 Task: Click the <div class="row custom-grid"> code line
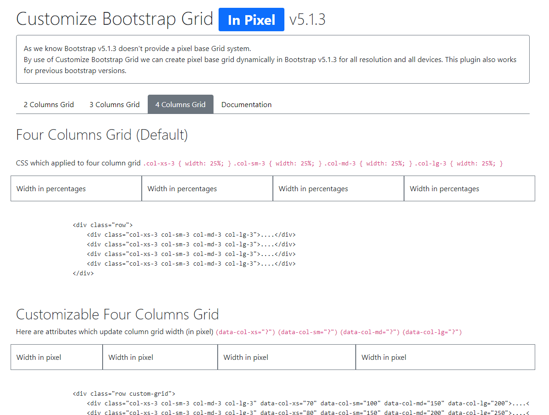coord(124,393)
